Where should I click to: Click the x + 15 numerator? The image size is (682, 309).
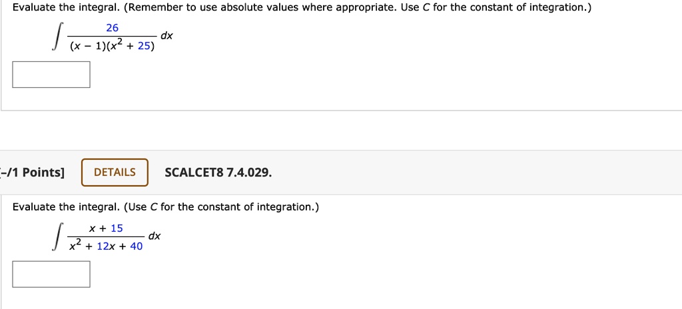(x=106, y=228)
